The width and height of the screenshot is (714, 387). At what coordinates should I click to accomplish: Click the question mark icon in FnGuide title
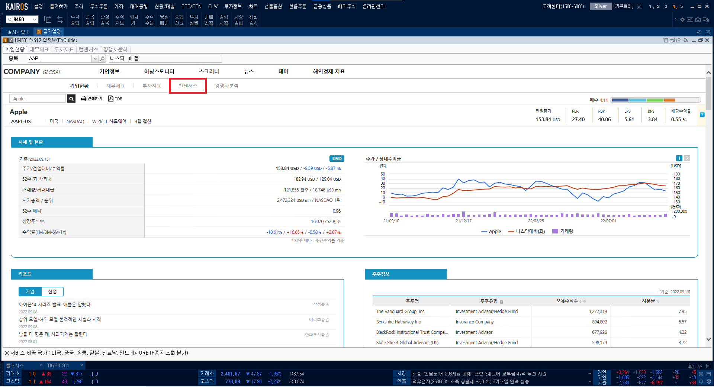coord(11,40)
